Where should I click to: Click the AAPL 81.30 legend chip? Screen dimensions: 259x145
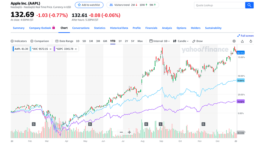point(21,49)
